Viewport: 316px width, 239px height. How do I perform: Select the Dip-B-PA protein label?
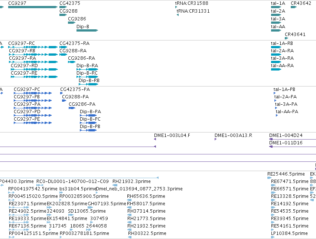(91, 112)
